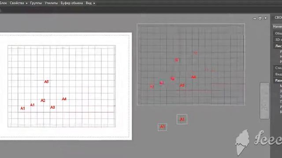Restore the drawing viewport window

tap(260, 18)
